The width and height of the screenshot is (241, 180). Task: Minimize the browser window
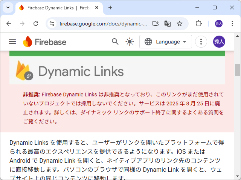pyautogui.click(x=197, y=7)
